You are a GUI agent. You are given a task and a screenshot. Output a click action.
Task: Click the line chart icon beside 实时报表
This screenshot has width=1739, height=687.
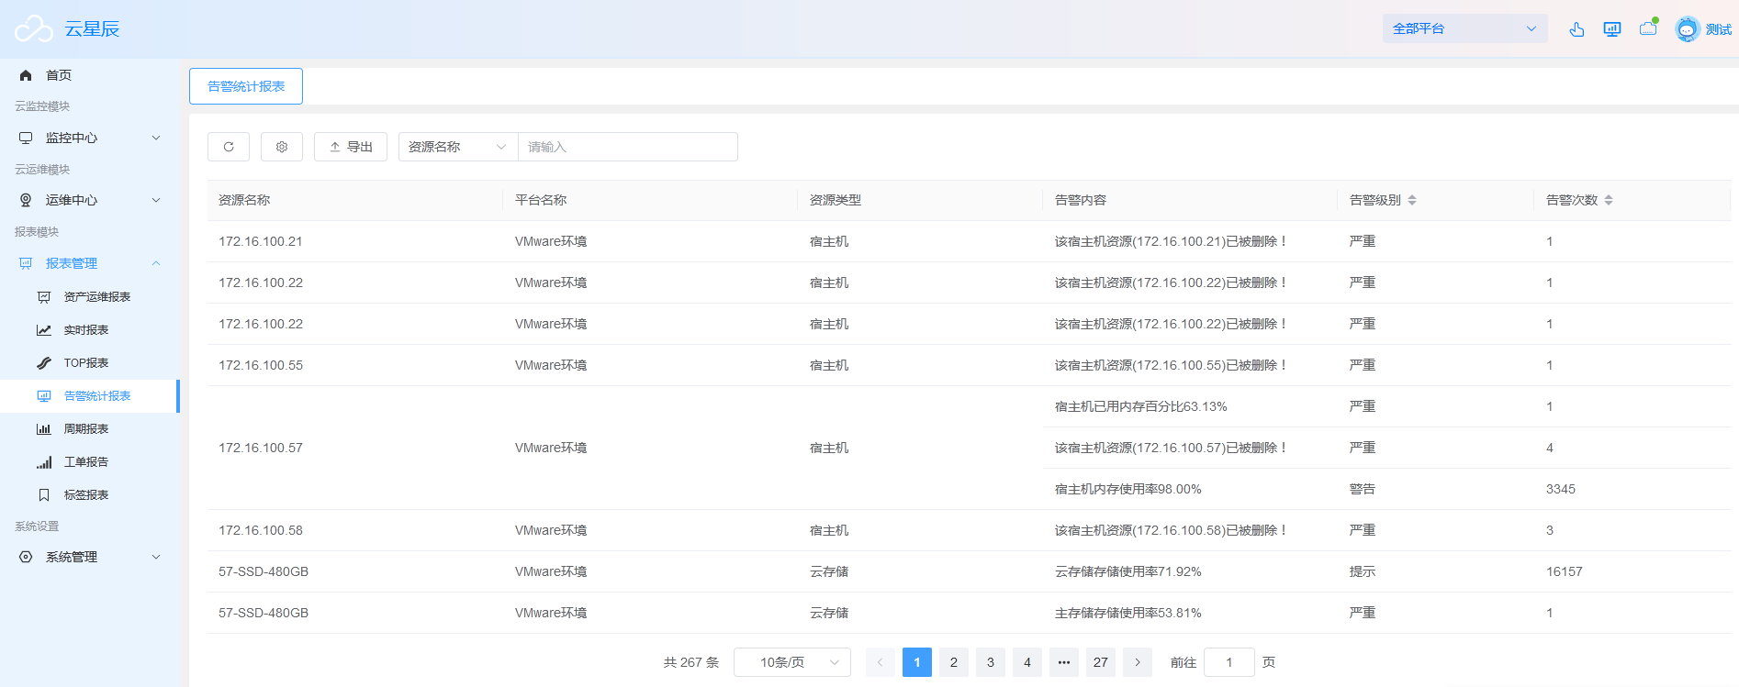pos(44,330)
